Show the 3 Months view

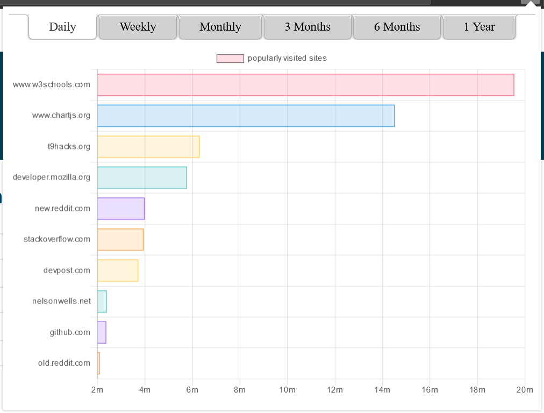click(307, 27)
